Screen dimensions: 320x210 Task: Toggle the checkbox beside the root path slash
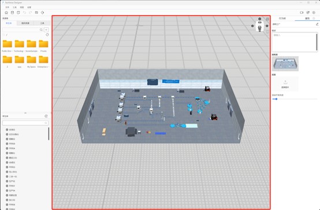coord(4,35)
